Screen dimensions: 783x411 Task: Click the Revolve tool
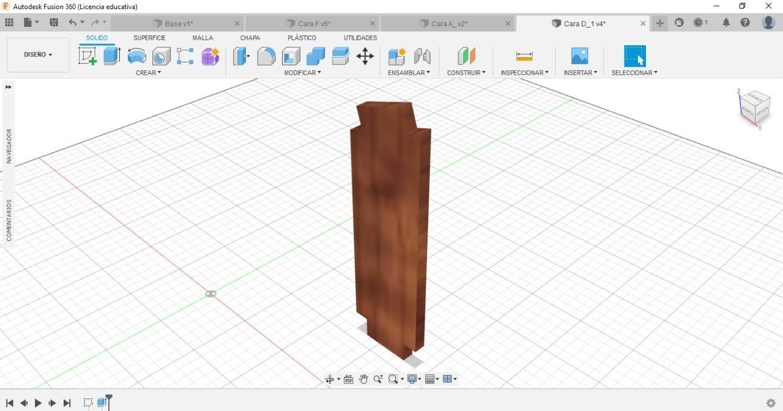pyautogui.click(x=136, y=56)
